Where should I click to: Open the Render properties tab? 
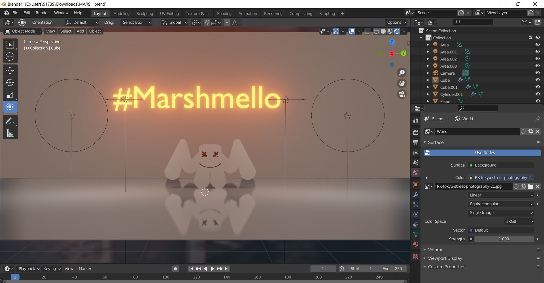point(416,133)
